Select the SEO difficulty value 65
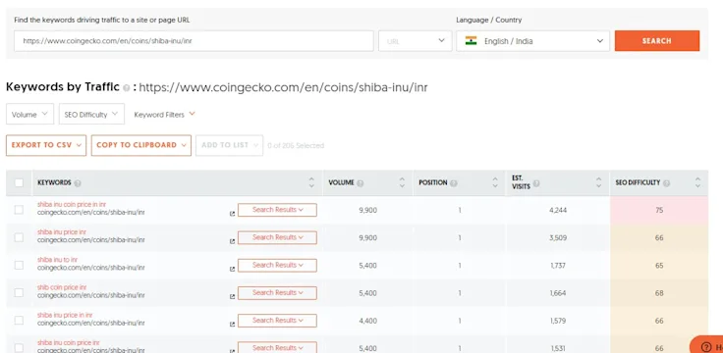Viewport: 723px width, 353px height. (659, 266)
